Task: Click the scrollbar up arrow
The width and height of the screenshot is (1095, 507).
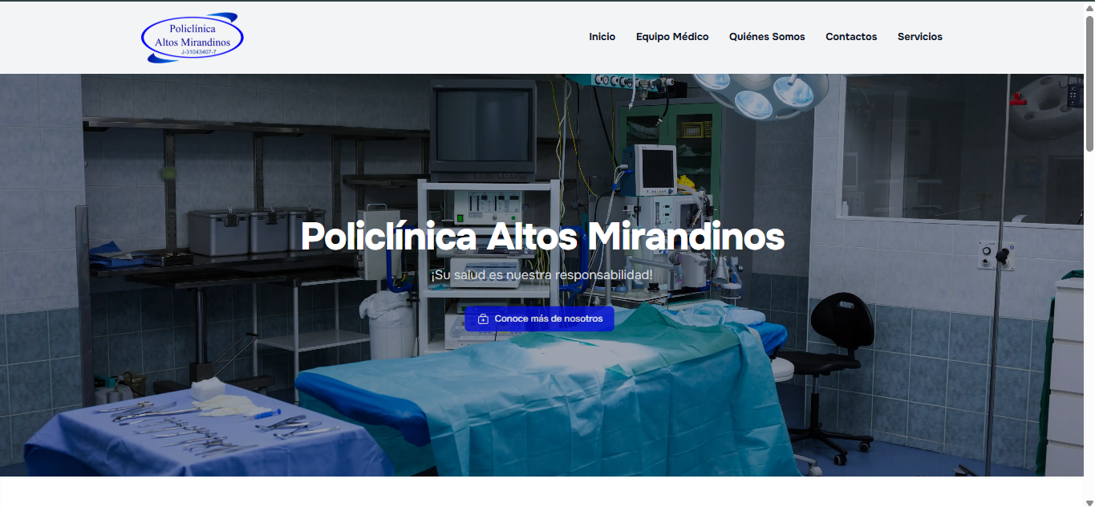Action: (1089, 6)
